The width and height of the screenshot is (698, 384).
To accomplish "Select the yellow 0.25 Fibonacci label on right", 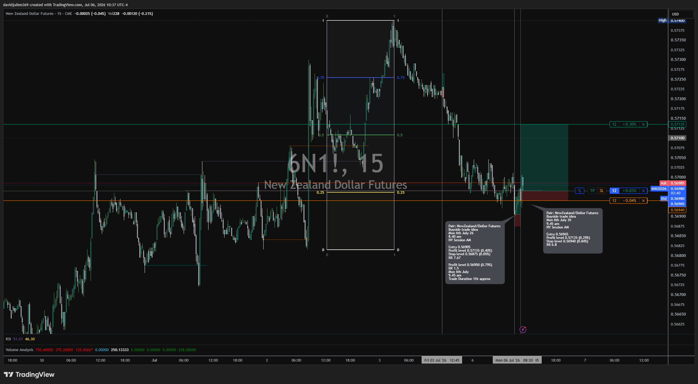I will tap(401, 193).
